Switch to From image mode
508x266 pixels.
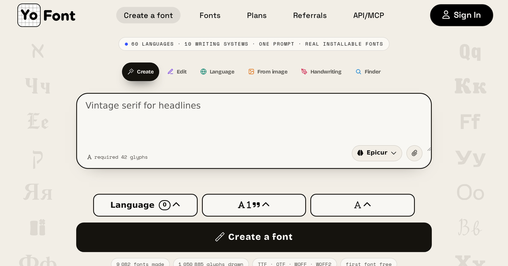pos(268,72)
